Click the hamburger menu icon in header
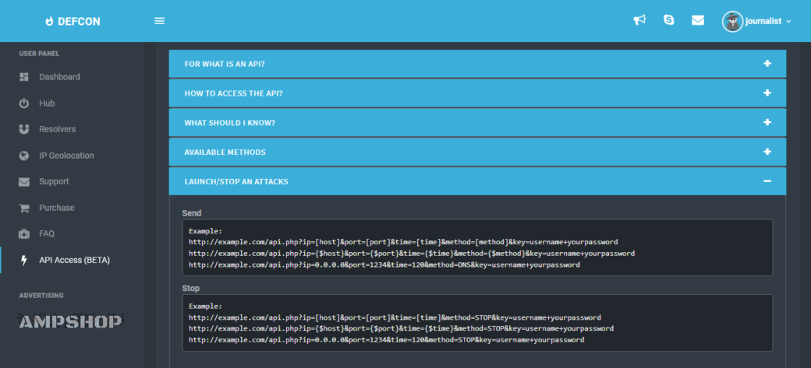 (160, 21)
